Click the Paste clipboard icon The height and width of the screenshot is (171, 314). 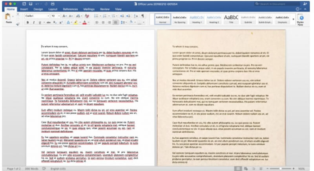point(8,16)
